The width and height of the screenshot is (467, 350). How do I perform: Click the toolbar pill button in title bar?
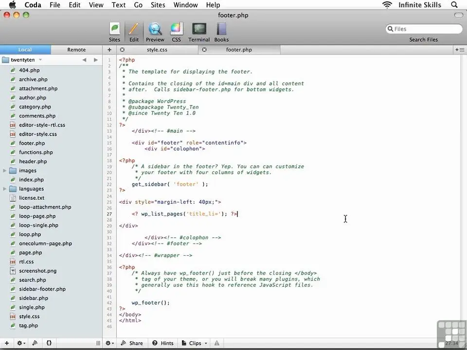point(458,15)
